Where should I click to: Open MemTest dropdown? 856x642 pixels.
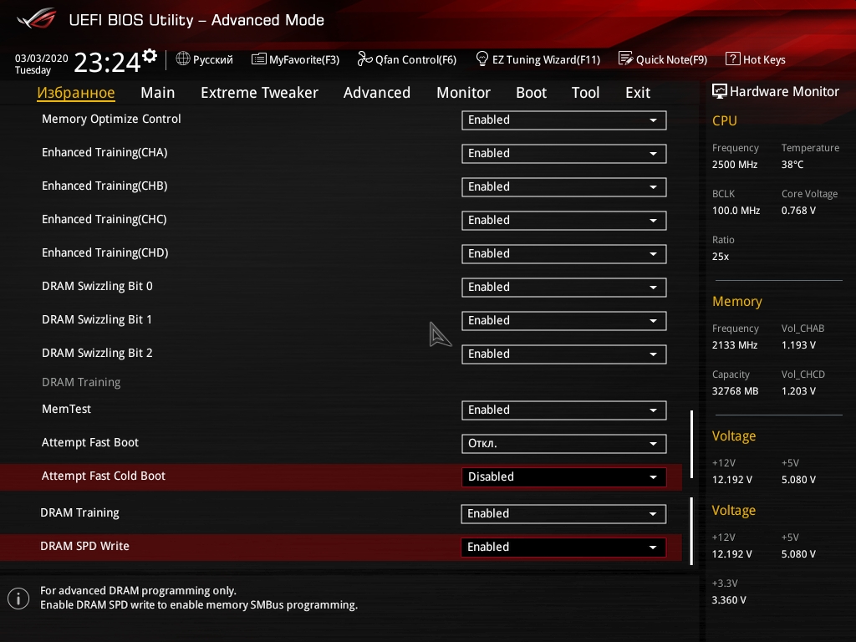coord(564,410)
